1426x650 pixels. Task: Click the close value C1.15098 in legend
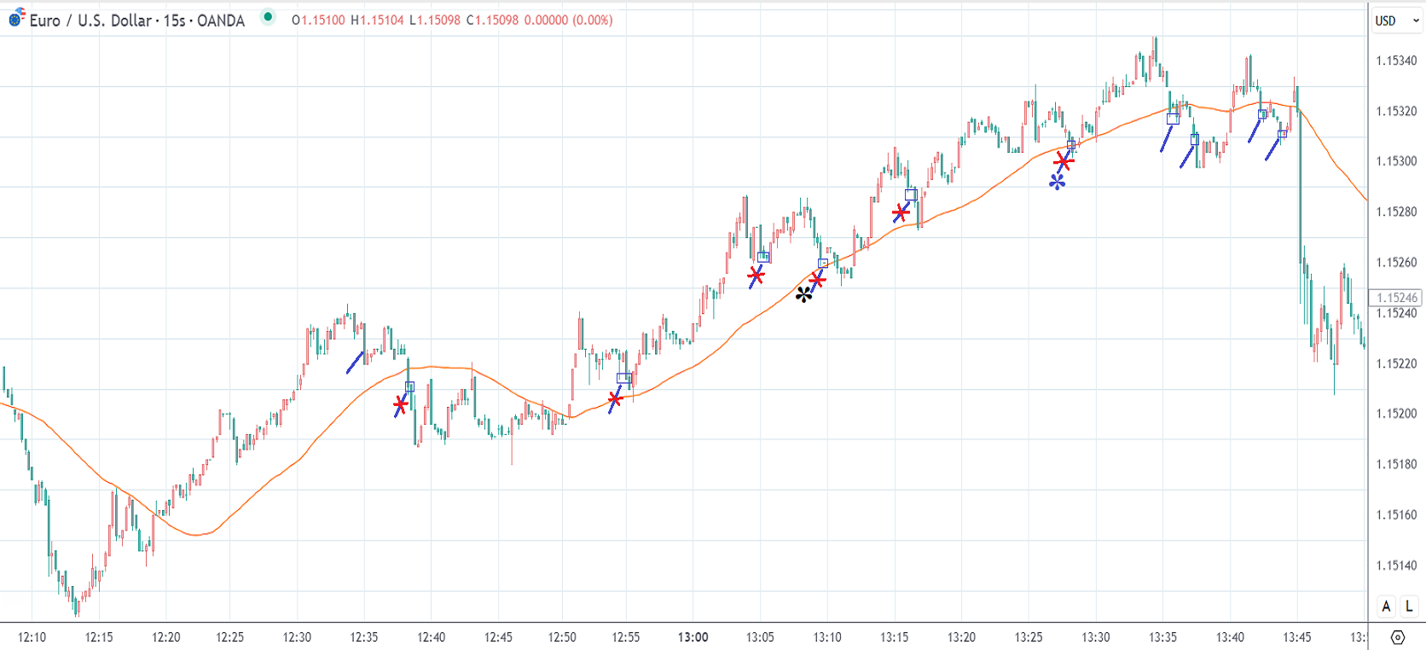point(492,20)
